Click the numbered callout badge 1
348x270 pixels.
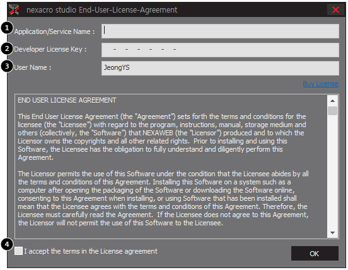pos(7,28)
